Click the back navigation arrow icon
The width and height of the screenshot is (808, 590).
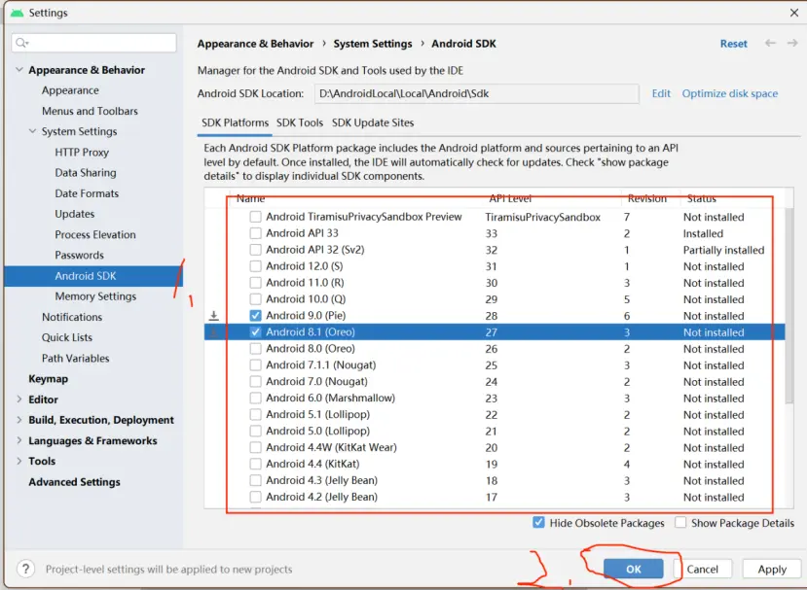pos(770,43)
